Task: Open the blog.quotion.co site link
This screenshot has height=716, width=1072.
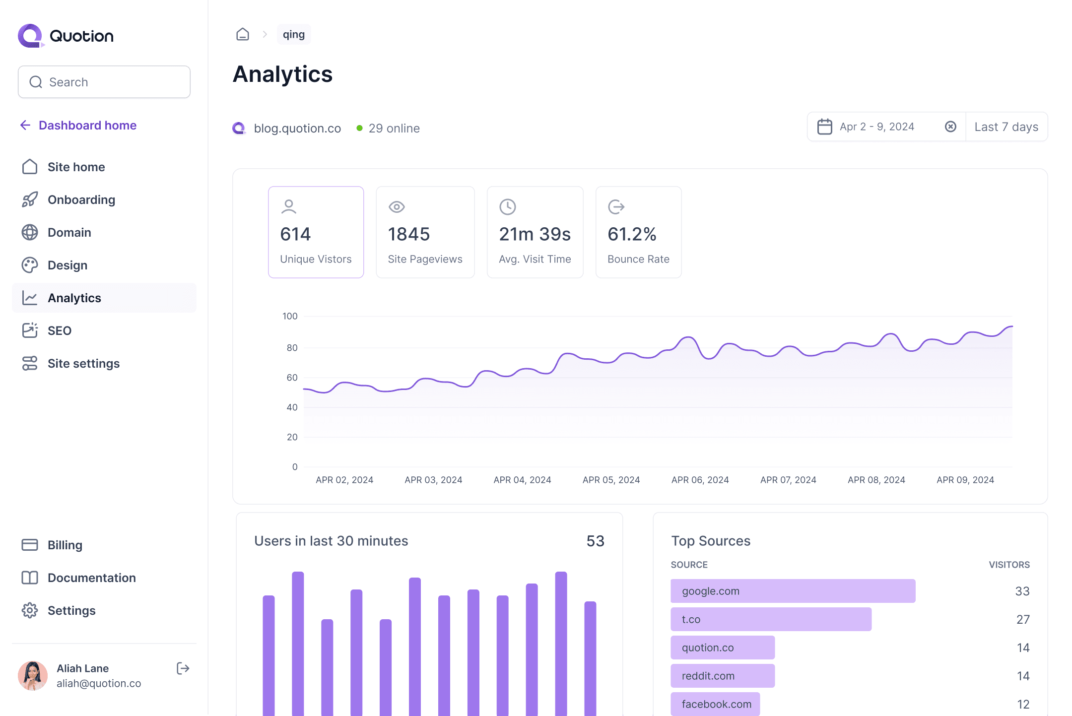Action: pyautogui.click(x=297, y=128)
